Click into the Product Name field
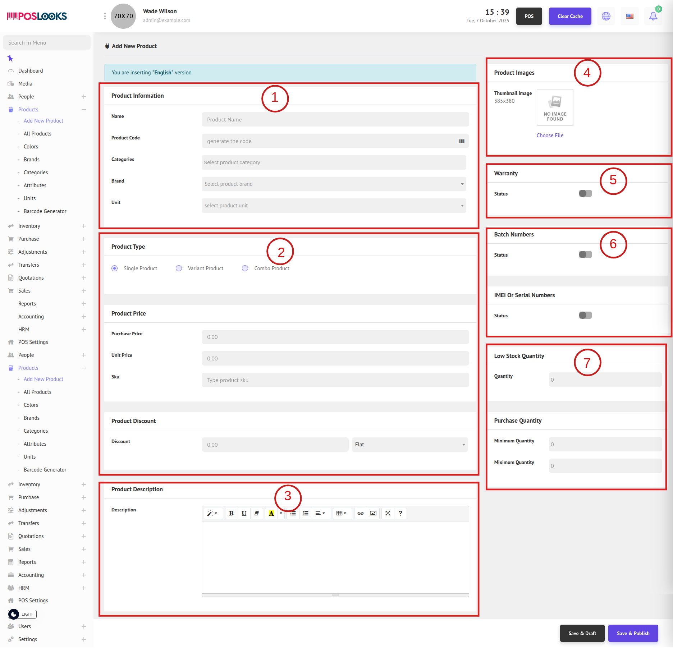Screen dimensions: 673x648 pyautogui.click(x=335, y=119)
